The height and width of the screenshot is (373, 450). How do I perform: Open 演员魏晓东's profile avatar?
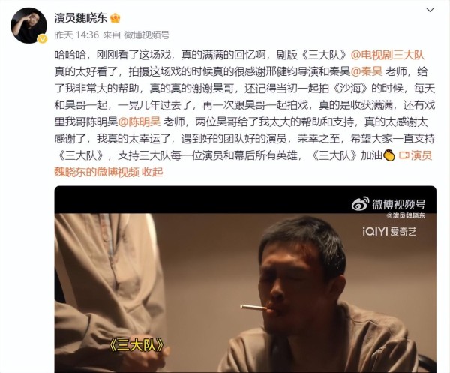pyautogui.click(x=28, y=26)
